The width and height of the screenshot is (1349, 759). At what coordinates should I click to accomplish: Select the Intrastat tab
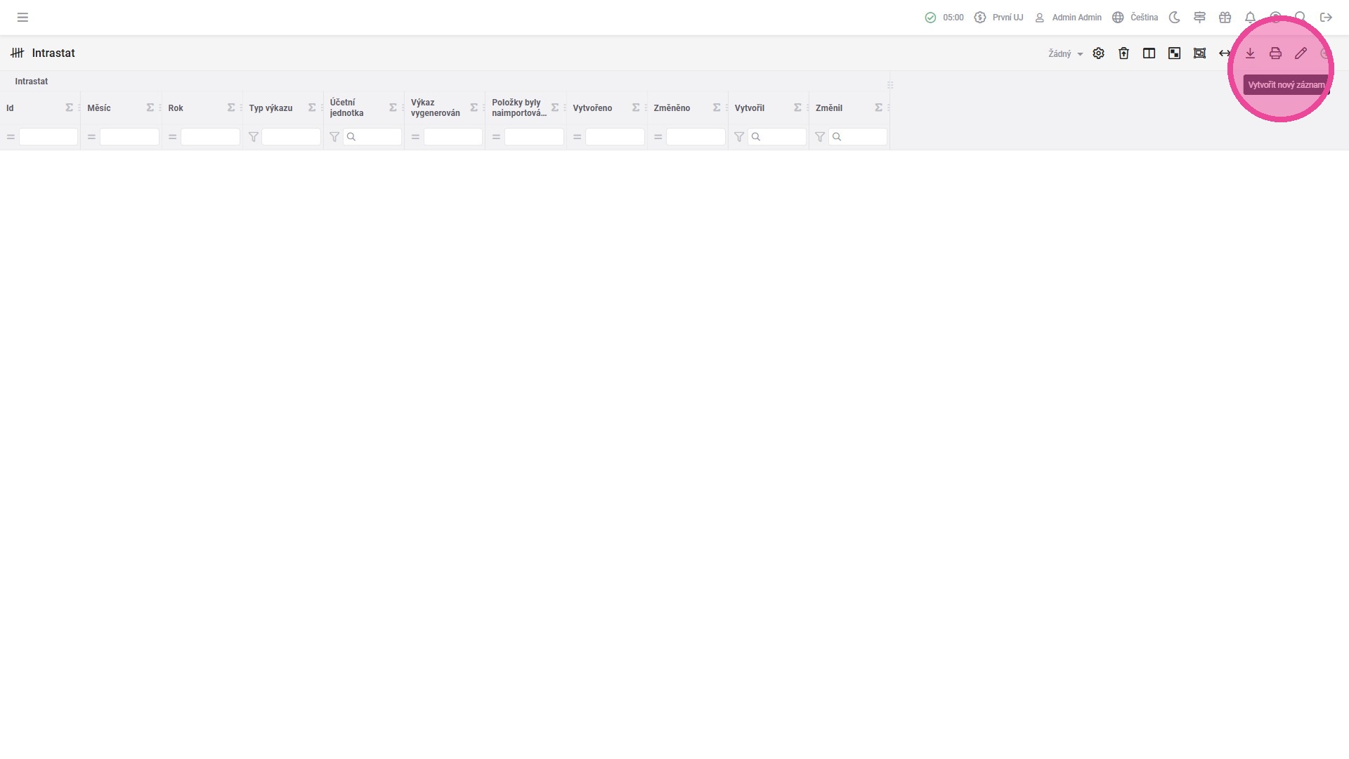[x=32, y=82]
